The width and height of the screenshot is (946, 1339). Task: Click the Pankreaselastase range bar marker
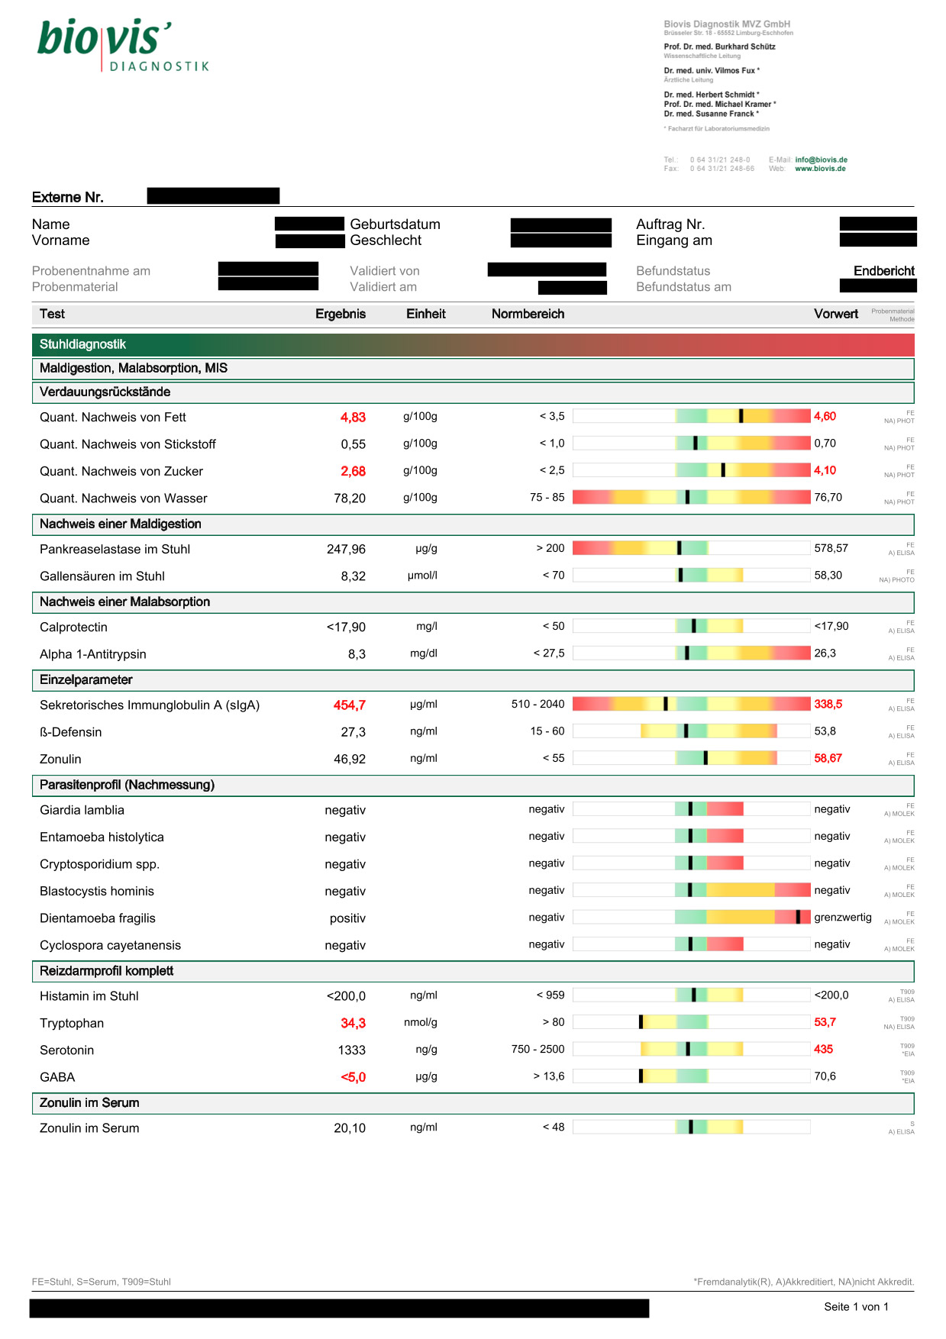(679, 548)
